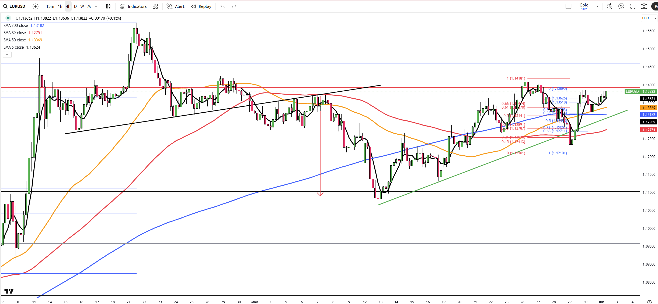Select the SMA 50 close indicator legend
This screenshot has width=658, height=304.
(x=23, y=40)
